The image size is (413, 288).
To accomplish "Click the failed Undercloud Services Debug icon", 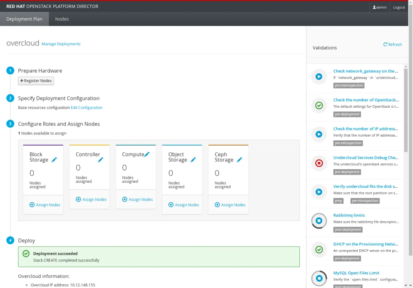I will [x=319, y=163].
